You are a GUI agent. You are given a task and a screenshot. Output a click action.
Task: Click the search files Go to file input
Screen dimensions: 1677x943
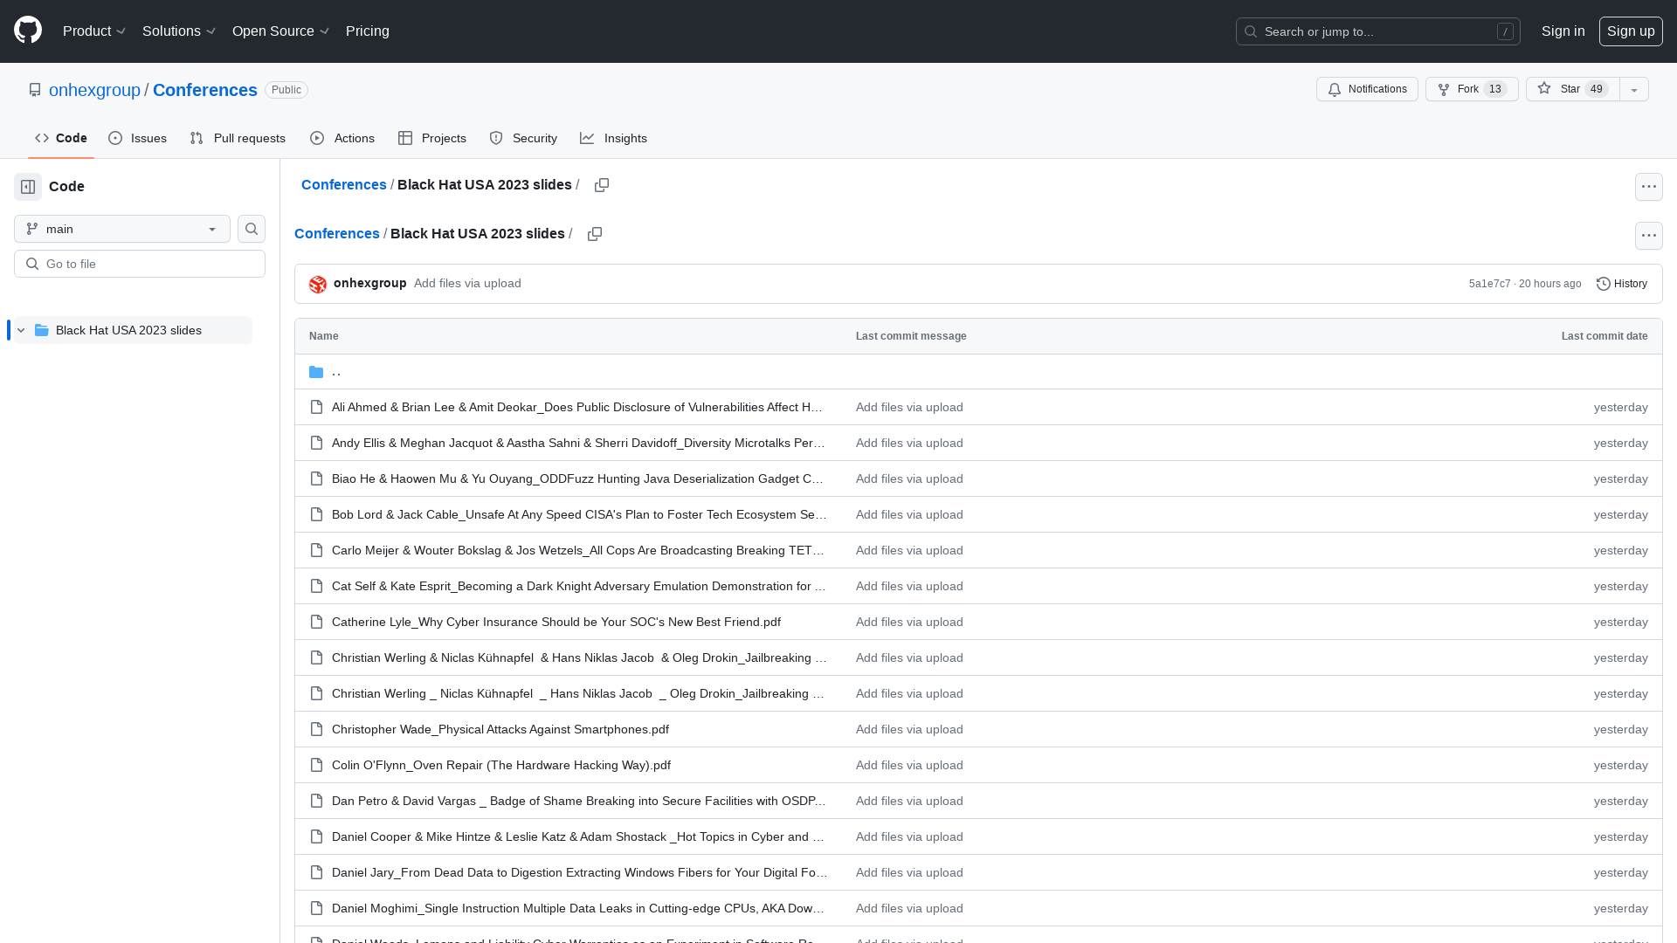[140, 263]
